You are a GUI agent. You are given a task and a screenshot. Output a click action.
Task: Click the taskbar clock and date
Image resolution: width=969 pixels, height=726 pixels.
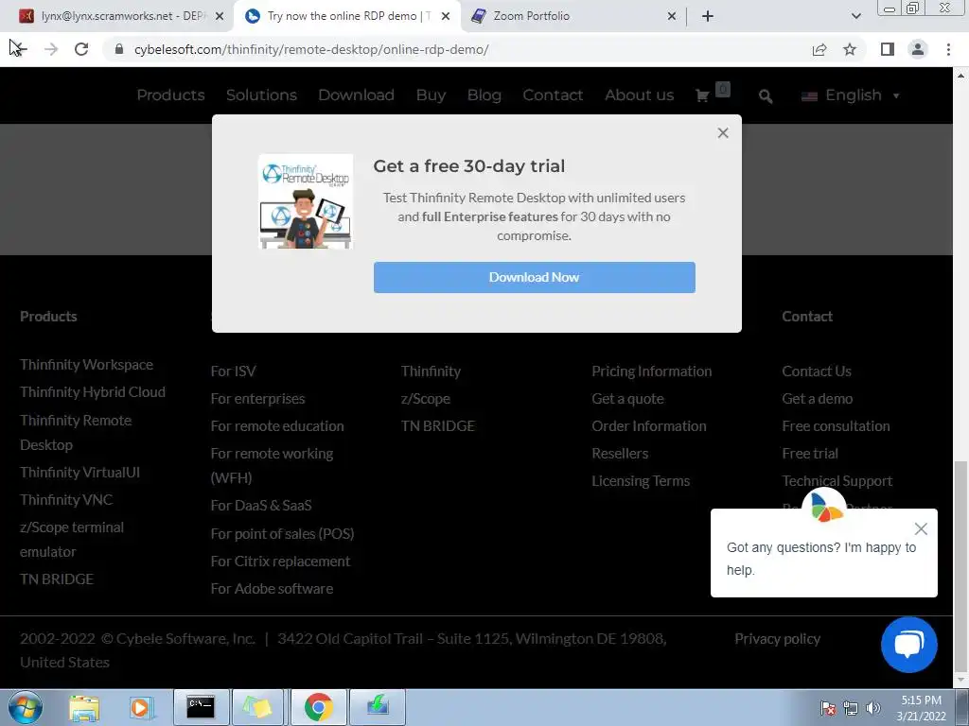922,708
